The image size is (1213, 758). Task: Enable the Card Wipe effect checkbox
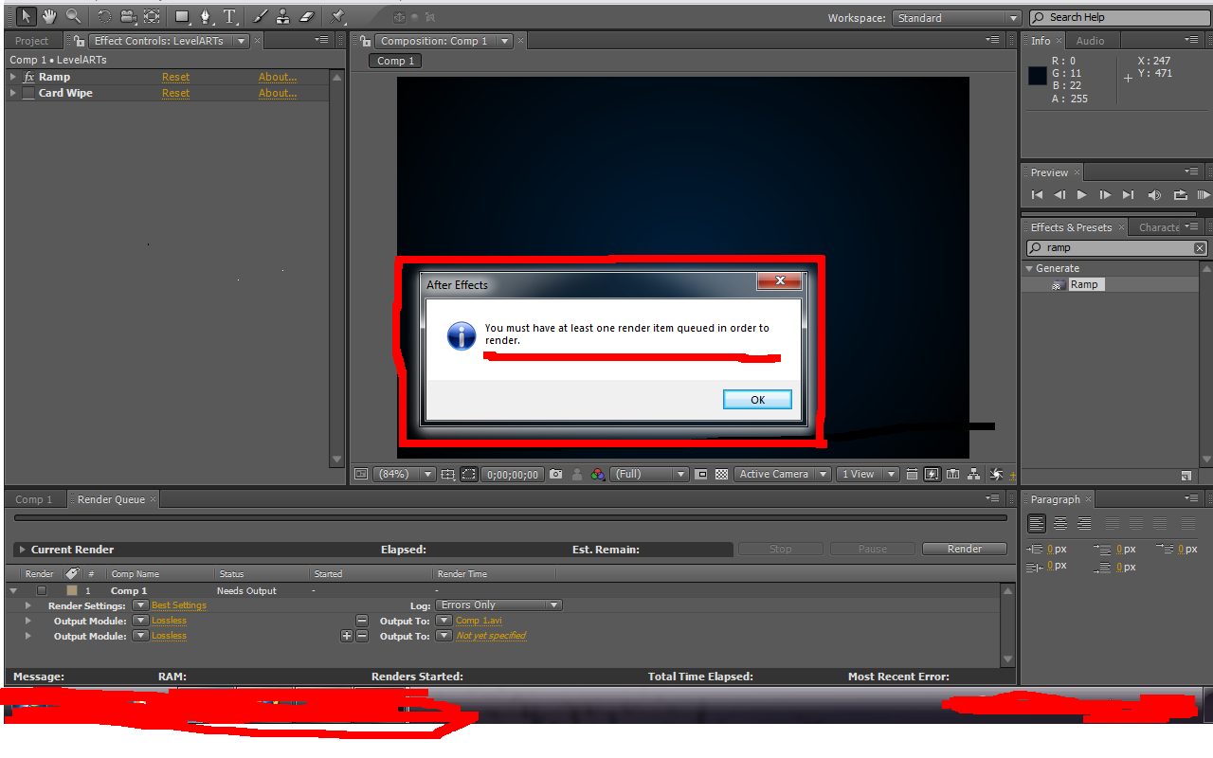[28, 93]
